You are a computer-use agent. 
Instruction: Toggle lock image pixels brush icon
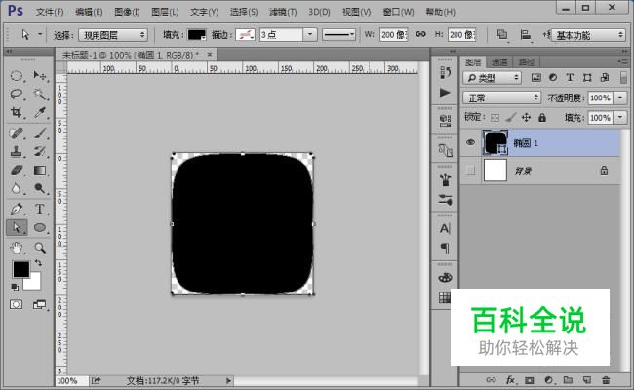(x=511, y=118)
